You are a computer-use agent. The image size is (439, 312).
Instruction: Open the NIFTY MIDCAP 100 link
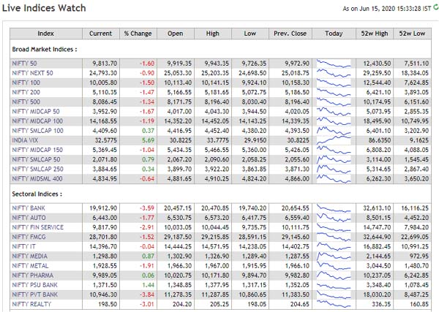(37, 121)
